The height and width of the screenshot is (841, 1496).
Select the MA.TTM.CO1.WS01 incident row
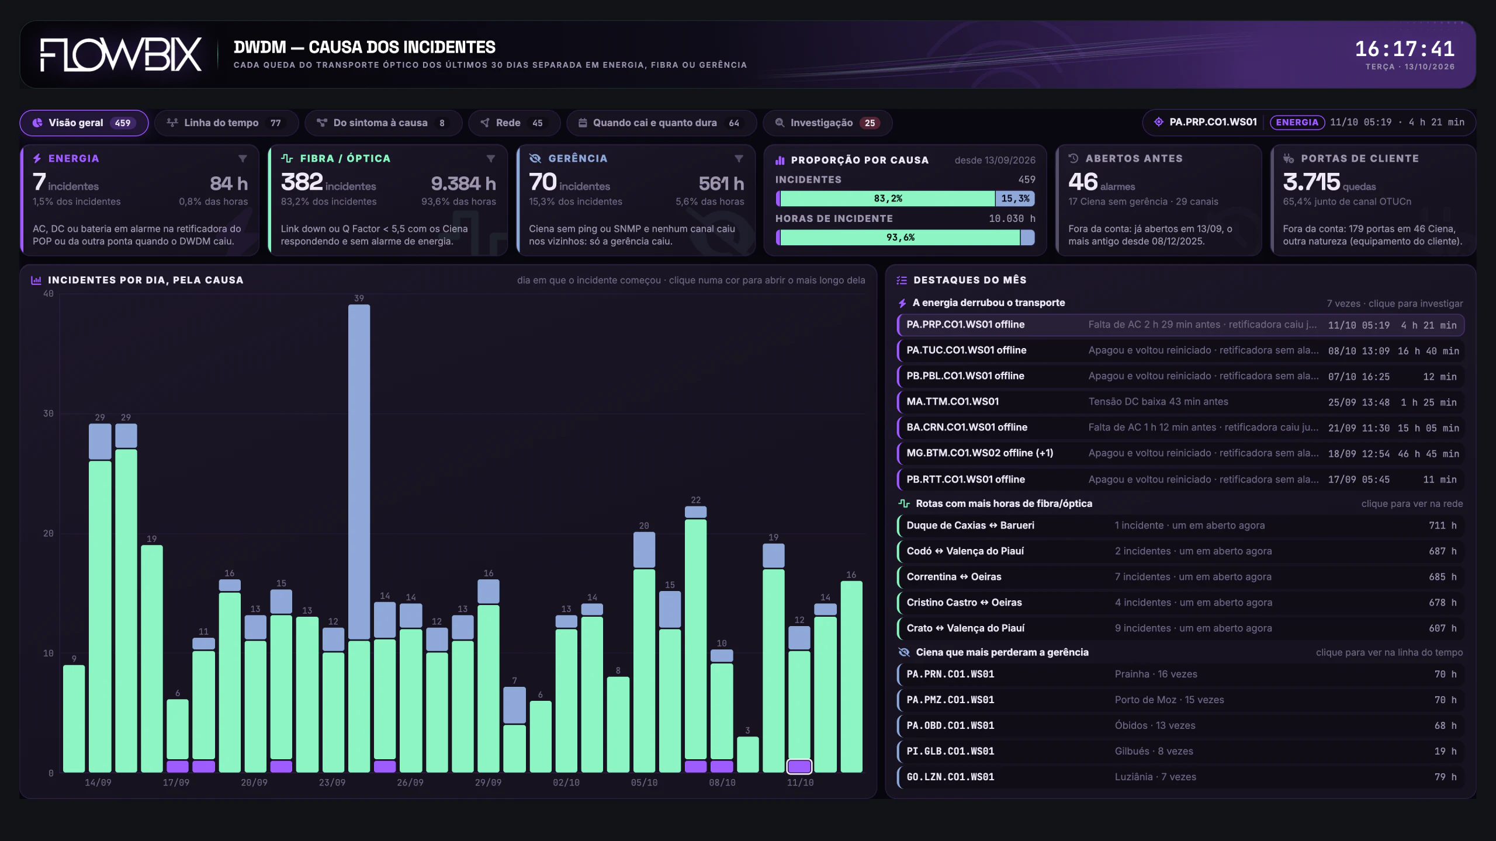[x=1181, y=402]
